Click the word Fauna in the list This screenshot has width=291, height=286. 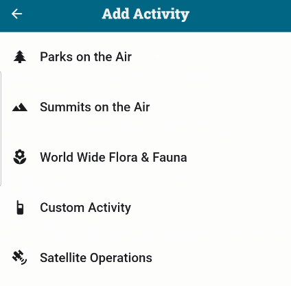click(170, 157)
